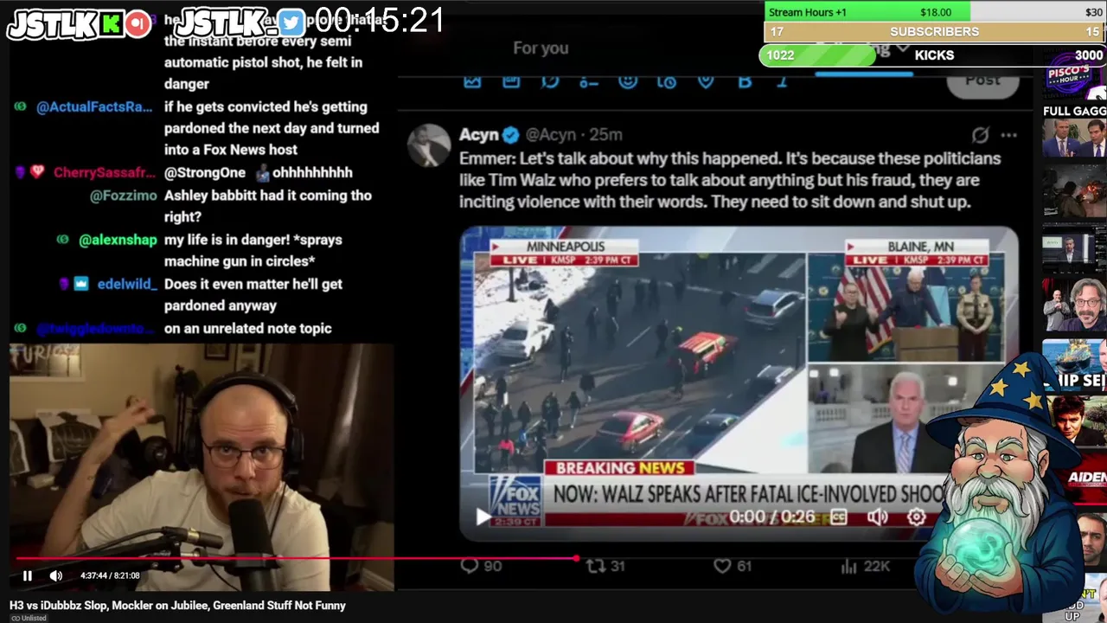Click the MINNEAPOLIS LIVE label in video
The image size is (1107, 623).
566,253
